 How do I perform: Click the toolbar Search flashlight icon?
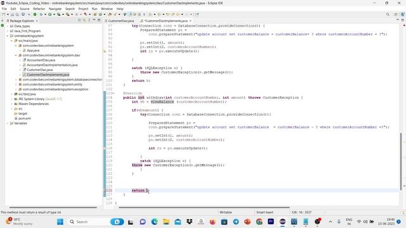point(115,15)
